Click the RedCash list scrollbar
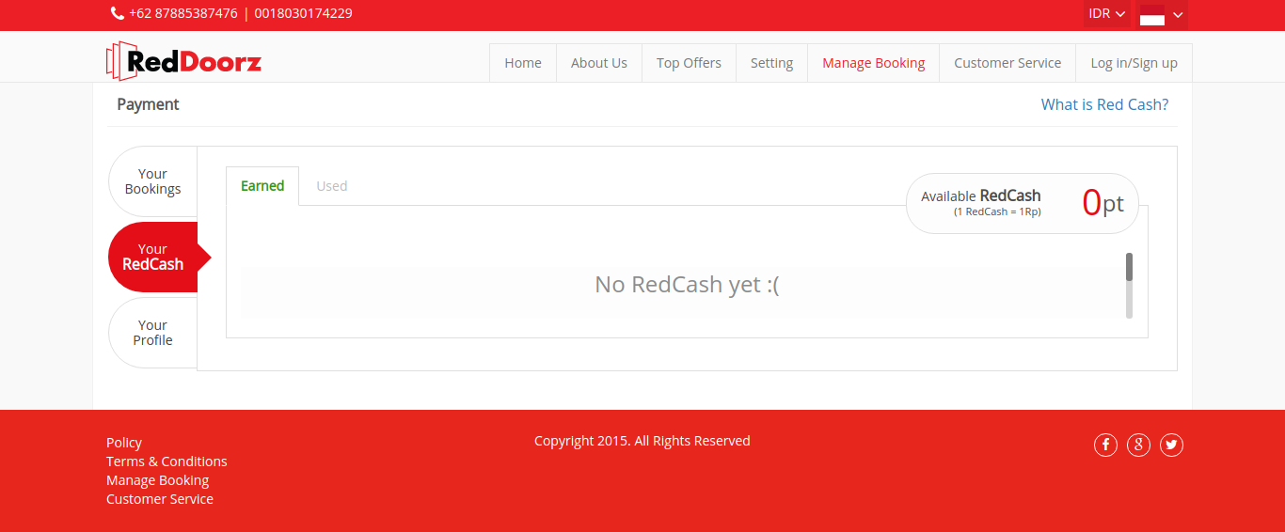 click(x=1129, y=286)
